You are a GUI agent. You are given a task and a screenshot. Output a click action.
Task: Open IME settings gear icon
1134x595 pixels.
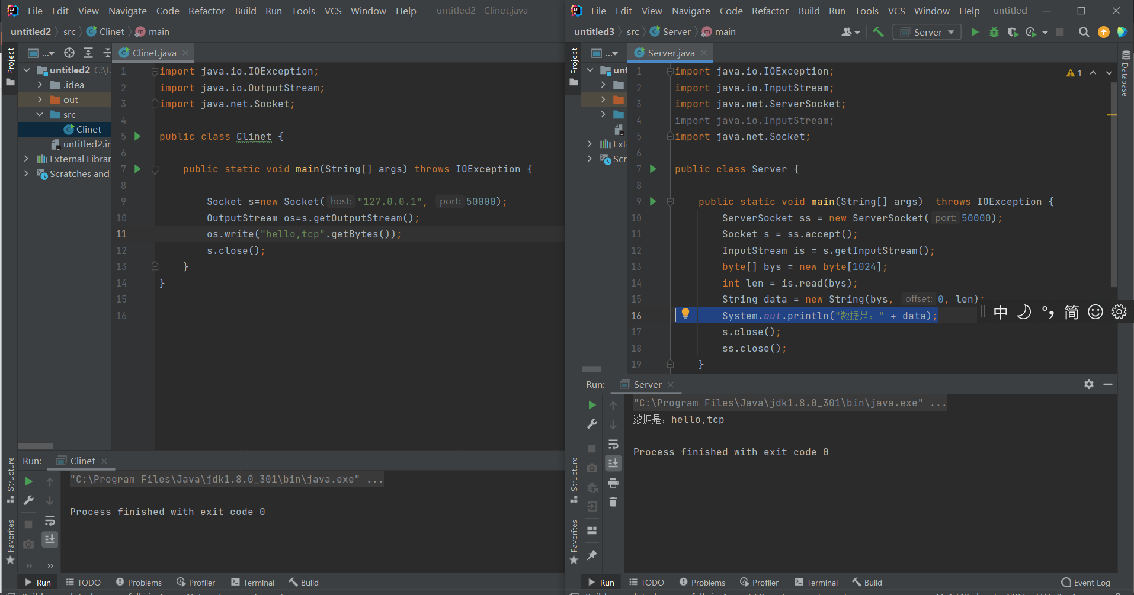1119,312
